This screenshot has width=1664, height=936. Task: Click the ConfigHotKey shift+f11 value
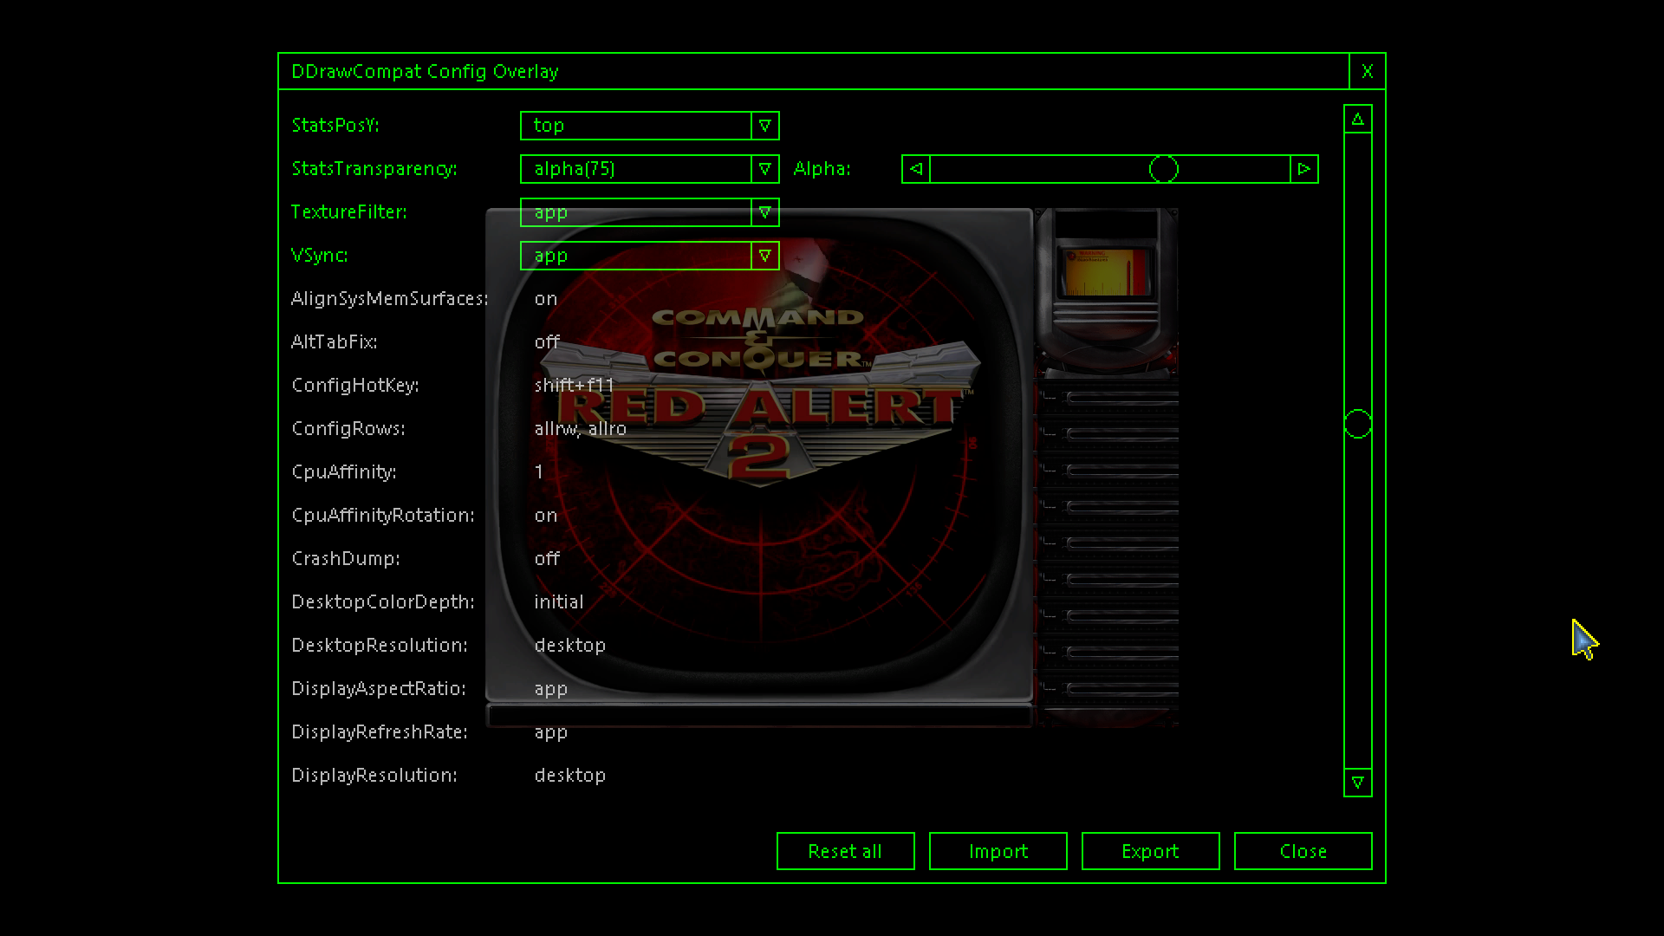pos(574,386)
